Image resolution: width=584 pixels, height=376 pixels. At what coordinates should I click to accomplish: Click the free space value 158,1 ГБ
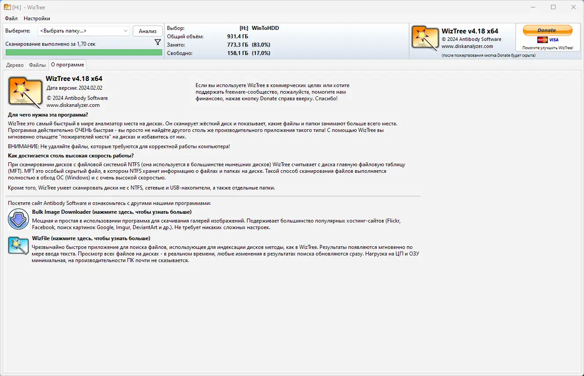tap(238, 53)
